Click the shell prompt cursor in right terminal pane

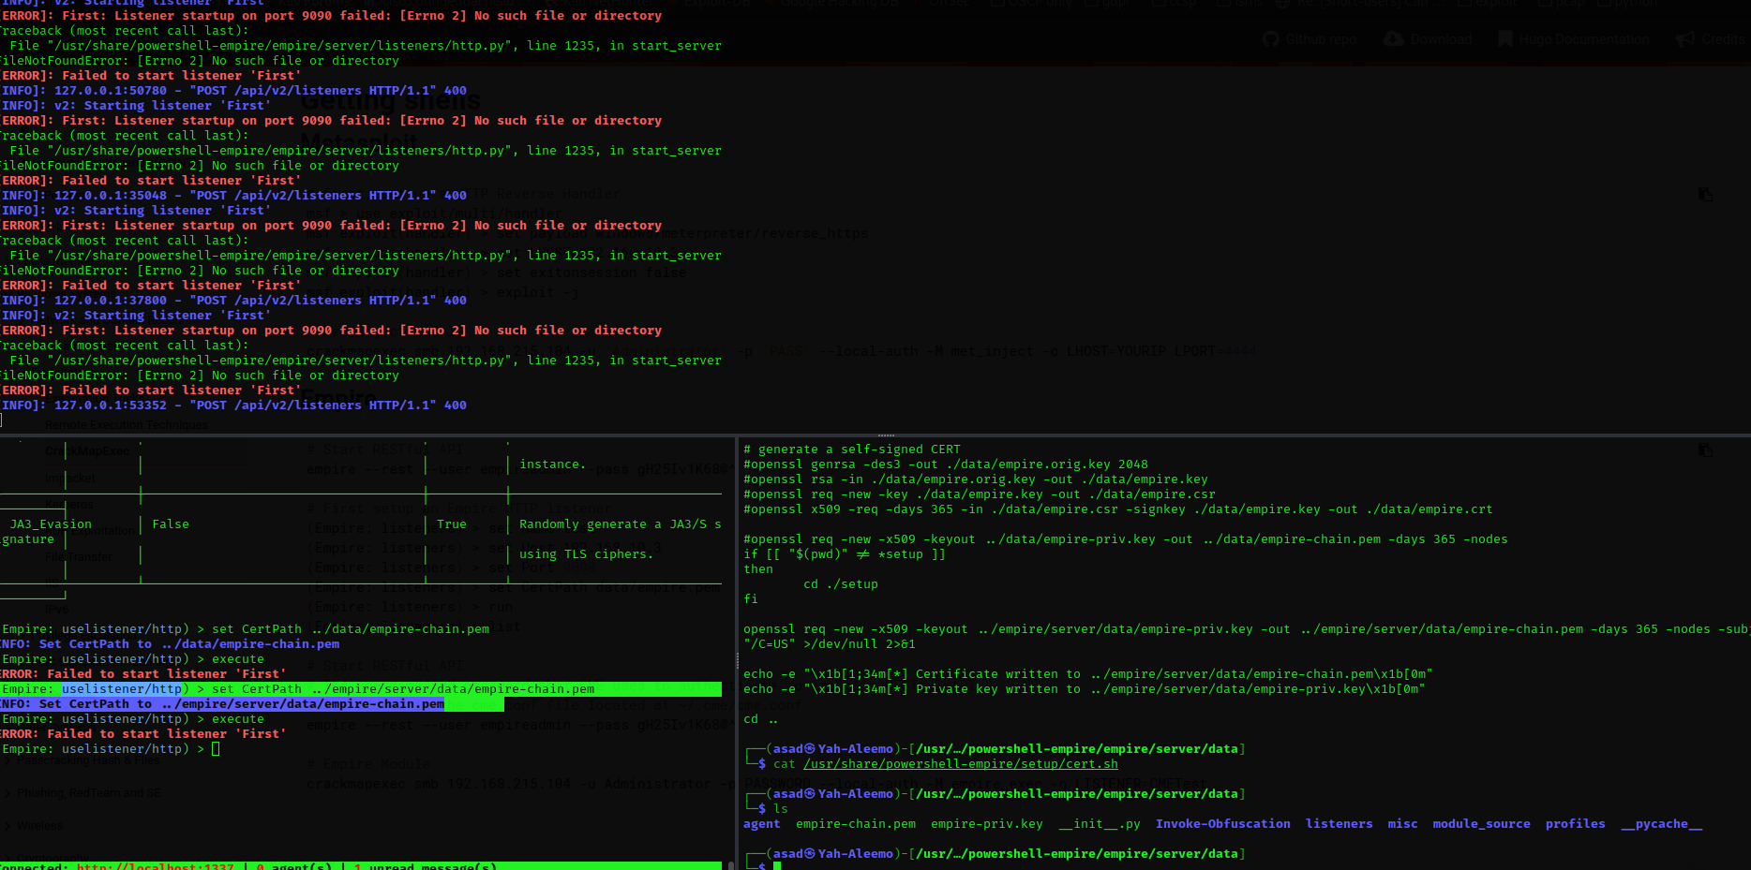pos(777,866)
